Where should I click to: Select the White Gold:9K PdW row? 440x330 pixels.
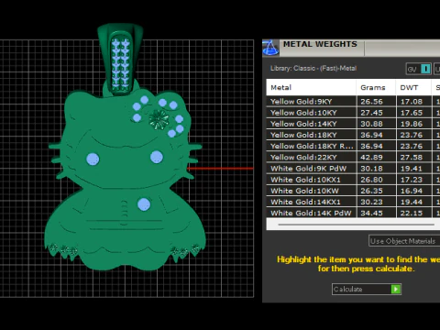click(353, 169)
